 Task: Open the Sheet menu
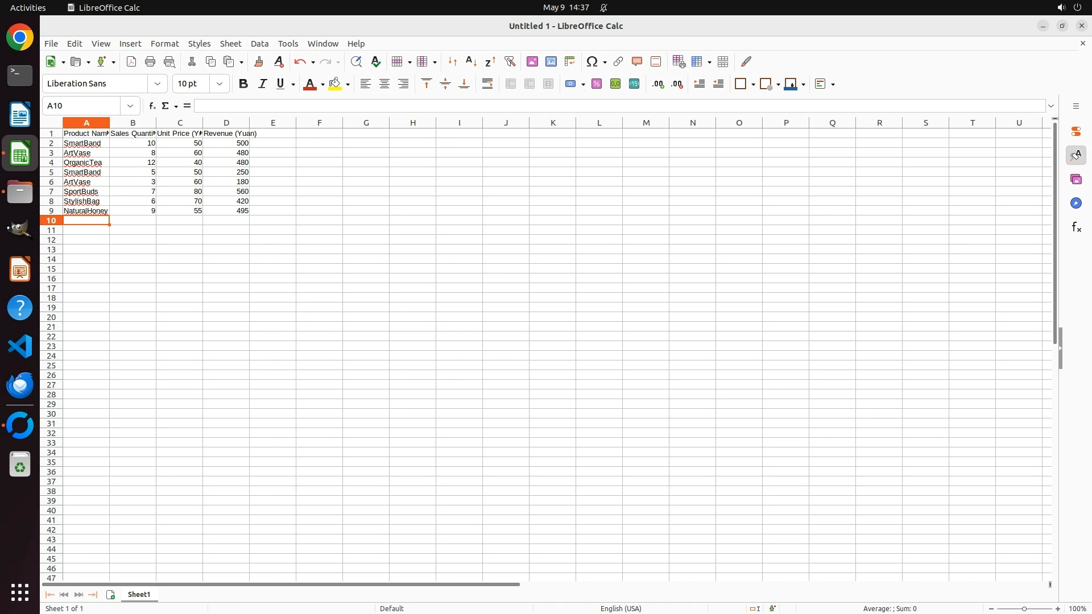coord(230,44)
